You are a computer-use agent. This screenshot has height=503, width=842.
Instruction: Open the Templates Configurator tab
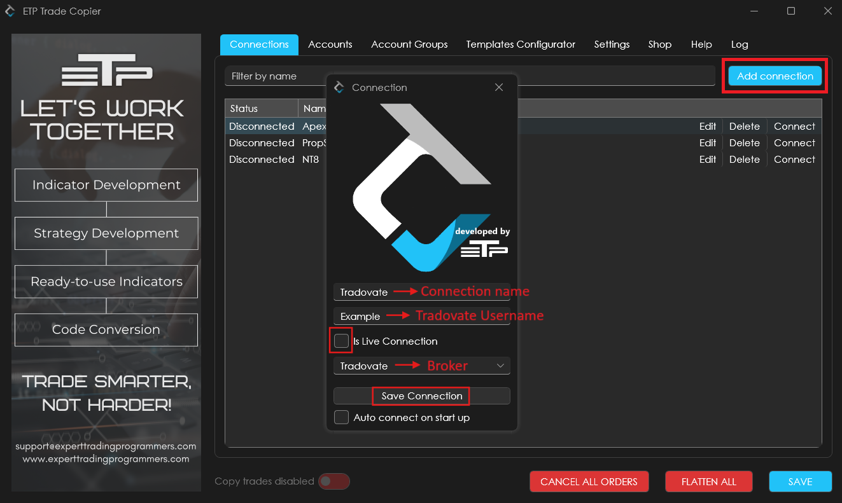pos(521,45)
